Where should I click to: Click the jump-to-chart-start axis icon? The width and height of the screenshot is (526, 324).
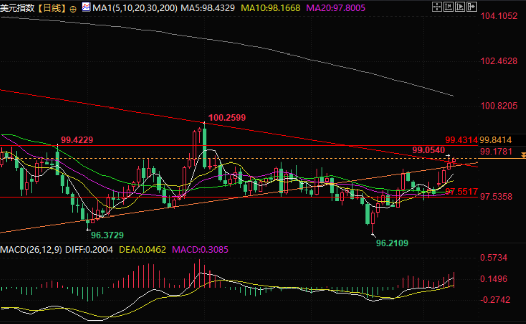pyautogui.click(x=449, y=7)
